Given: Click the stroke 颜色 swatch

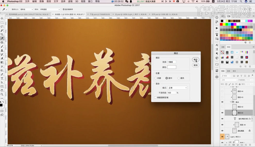Looking at the screenshot, I should point(172,67).
